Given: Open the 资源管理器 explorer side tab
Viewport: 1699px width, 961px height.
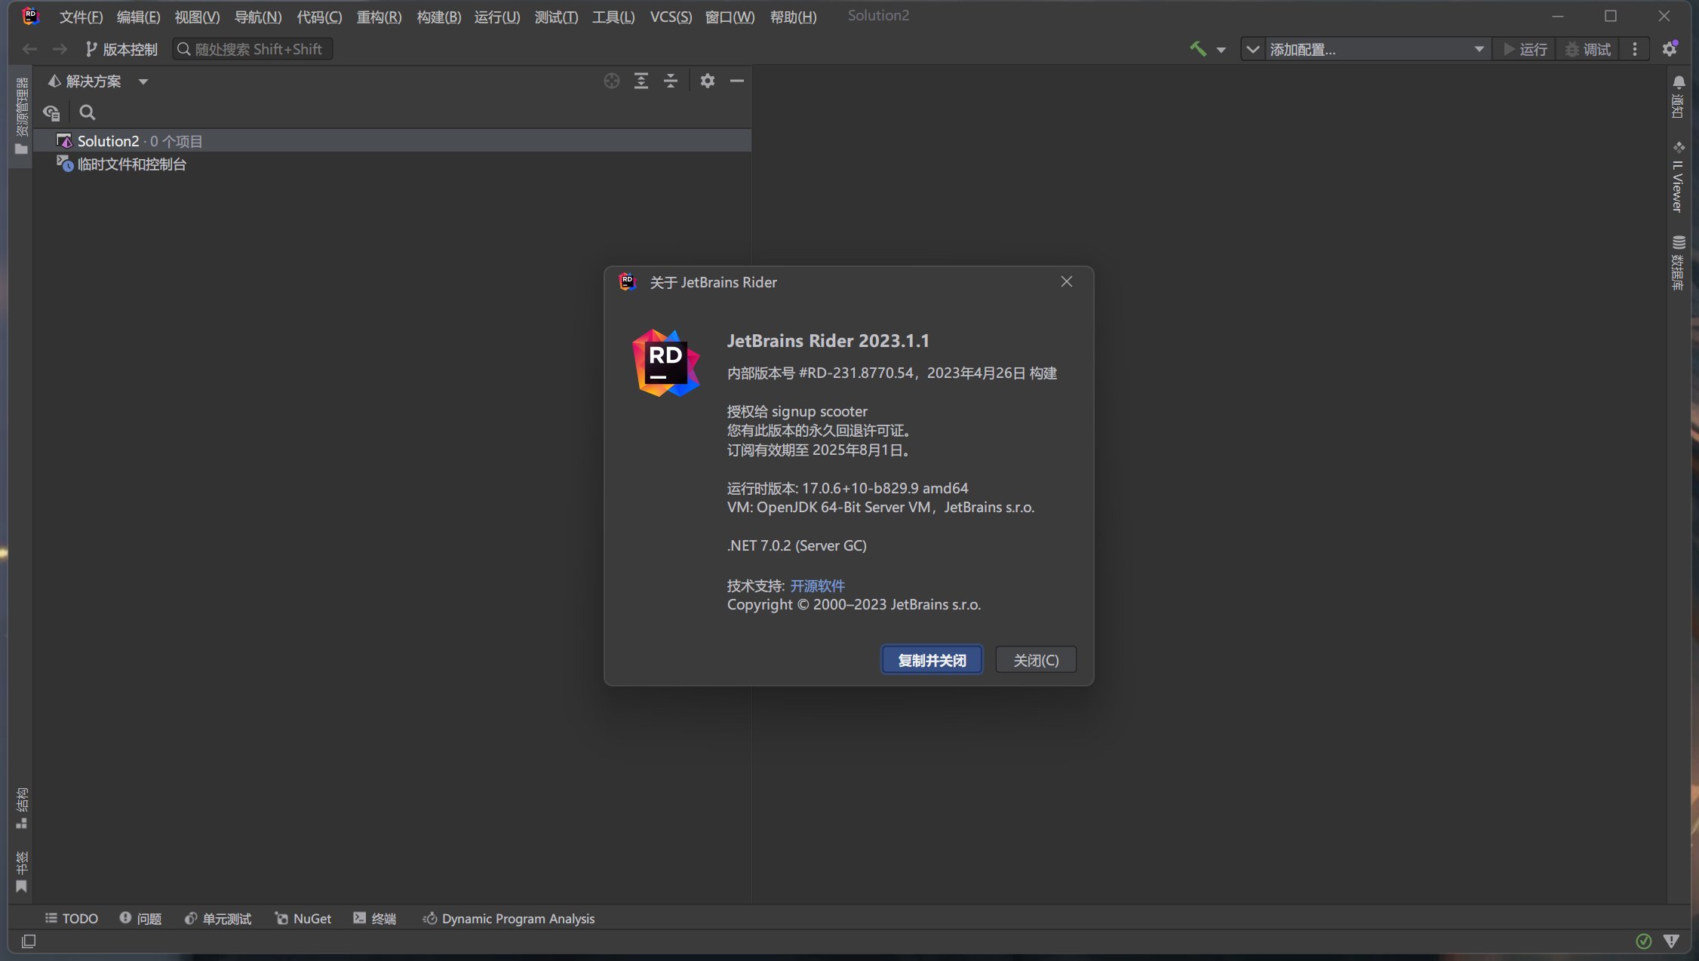Looking at the screenshot, I should 21,115.
